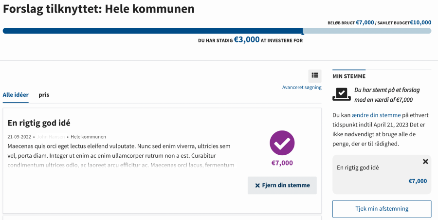Click En rigtig god idé in sidebar vote card
Viewport: 438px width, 220px height.
358,168
